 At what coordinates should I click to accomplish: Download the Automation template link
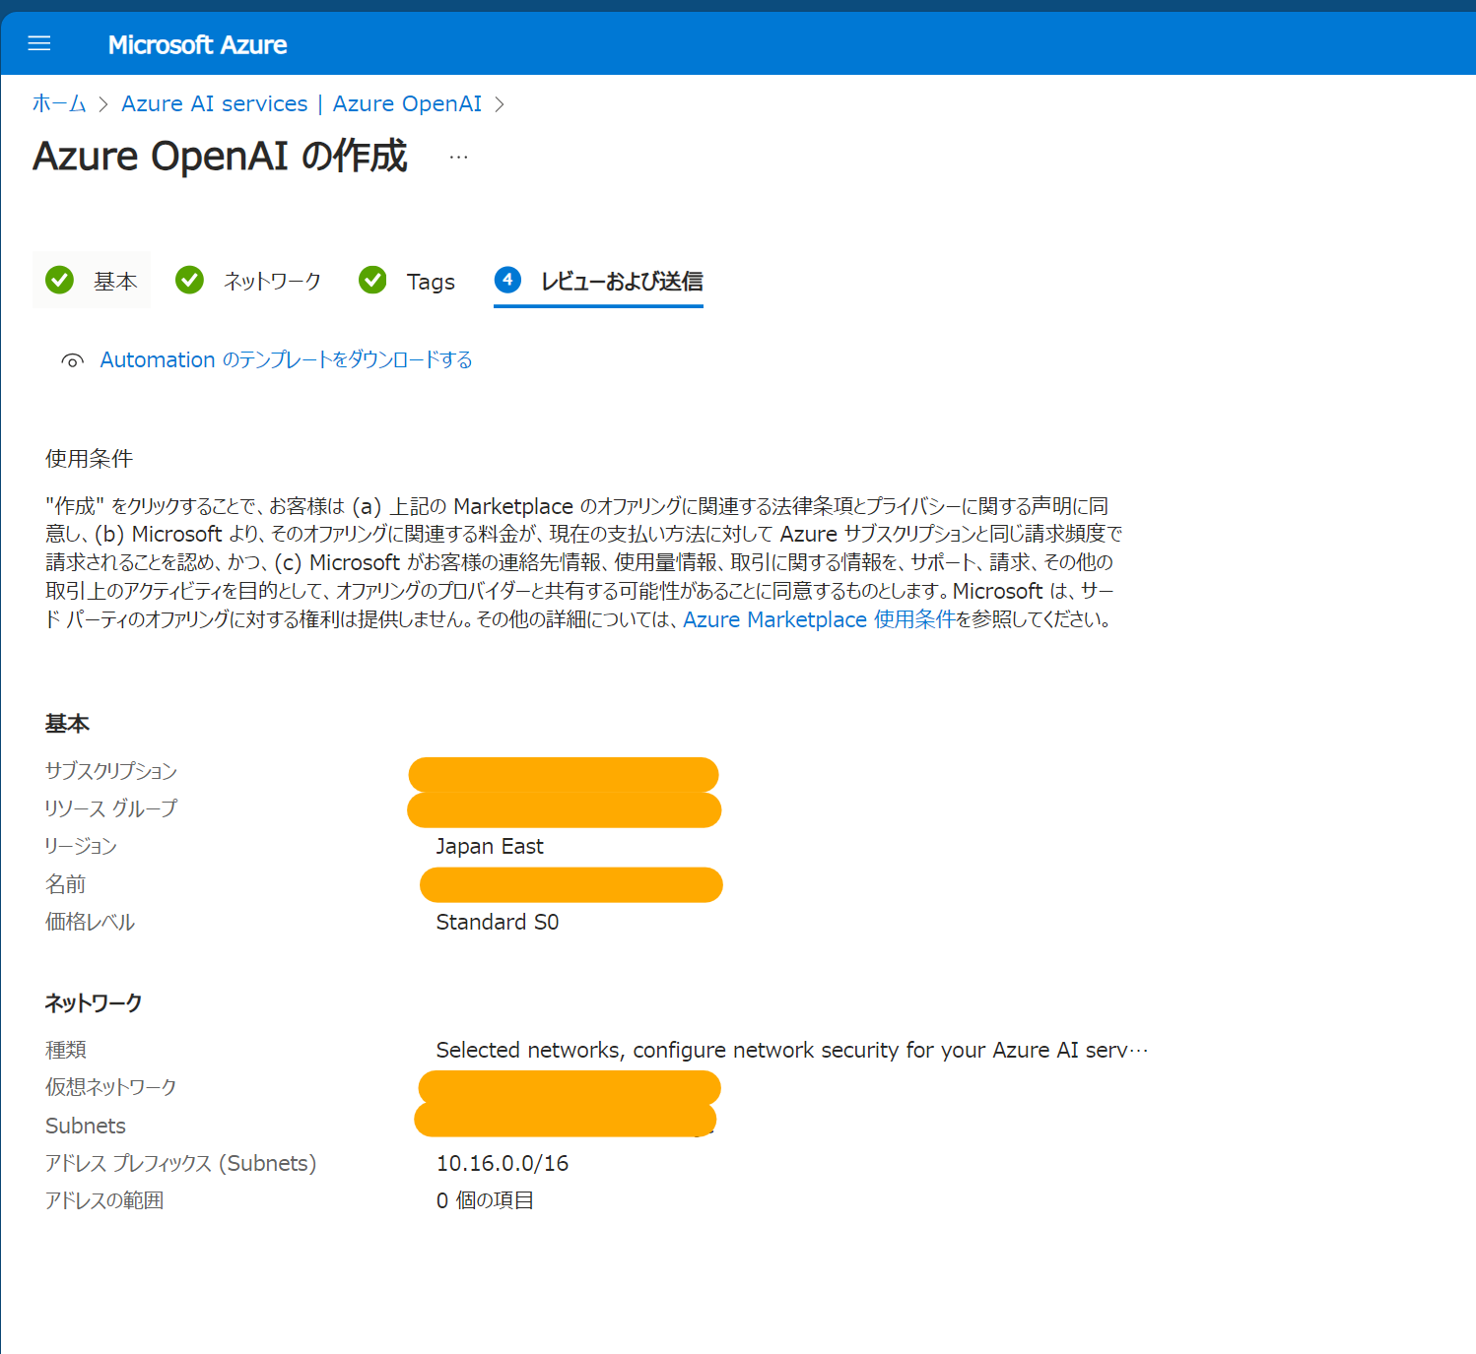286,359
